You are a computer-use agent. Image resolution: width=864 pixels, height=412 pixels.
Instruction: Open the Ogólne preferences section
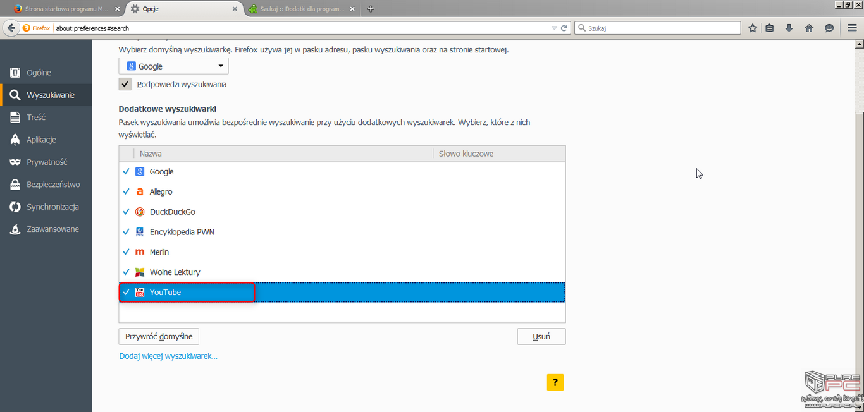click(46, 73)
